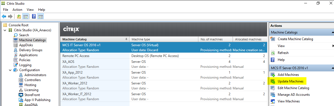The height and width of the screenshot is (106, 334).
Task: Click the Manage AD Accounts icon
Action: tap(273, 95)
